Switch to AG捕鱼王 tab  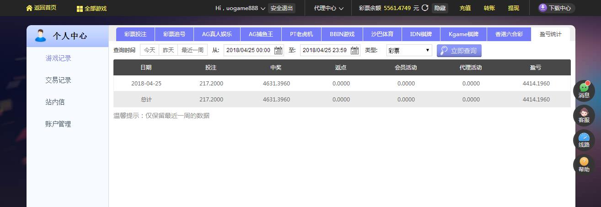261,34
